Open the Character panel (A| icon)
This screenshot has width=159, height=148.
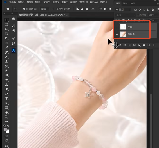[x=14, y=26]
